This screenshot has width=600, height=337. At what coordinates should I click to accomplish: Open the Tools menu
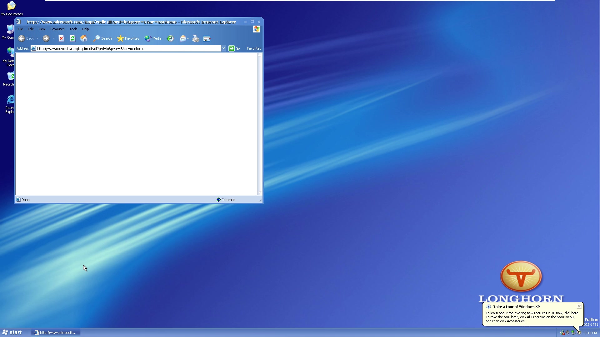click(73, 29)
